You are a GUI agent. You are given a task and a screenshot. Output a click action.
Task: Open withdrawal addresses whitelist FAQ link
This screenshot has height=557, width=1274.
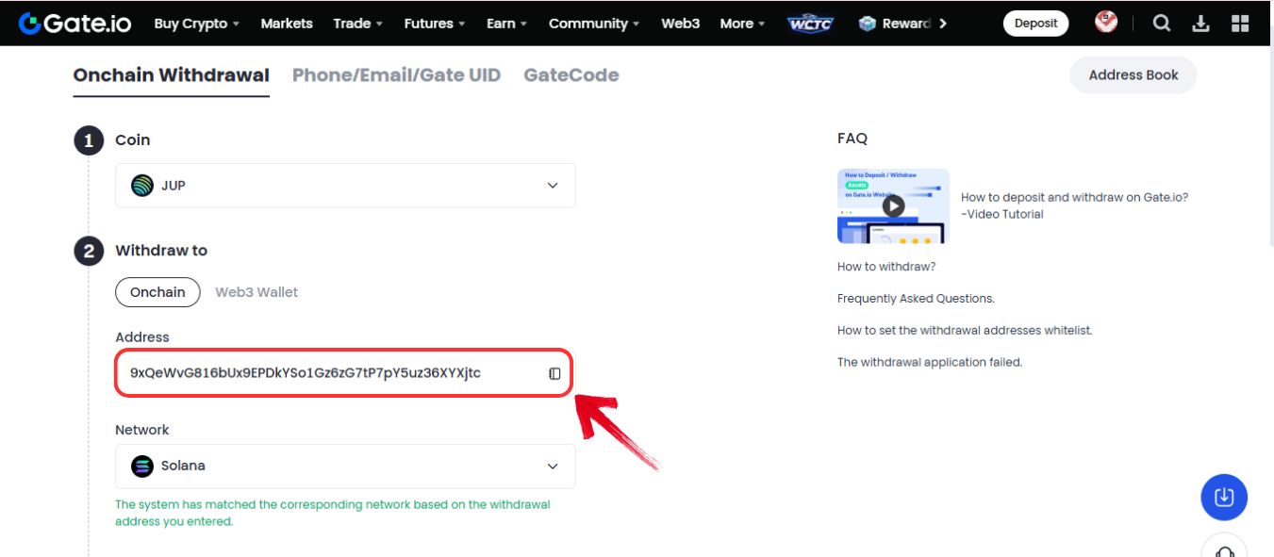[x=965, y=331]
